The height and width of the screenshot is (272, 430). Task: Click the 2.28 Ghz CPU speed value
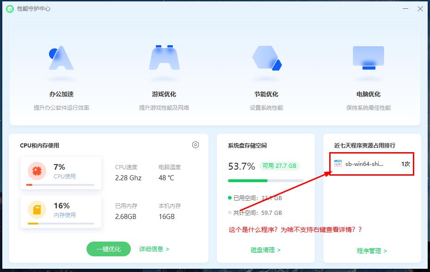pos(129,178)
